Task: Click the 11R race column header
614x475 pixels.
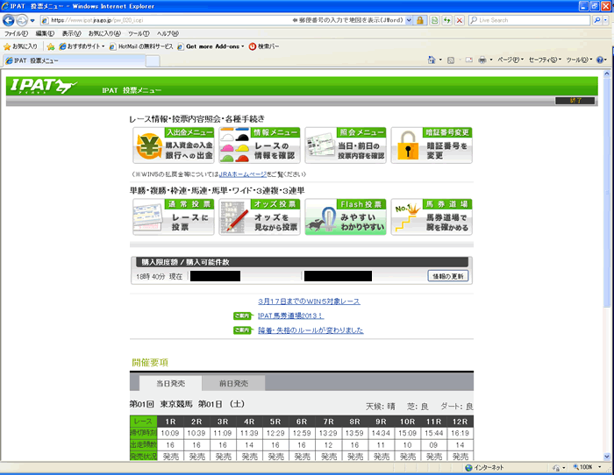Action: [x=434, y=422]
